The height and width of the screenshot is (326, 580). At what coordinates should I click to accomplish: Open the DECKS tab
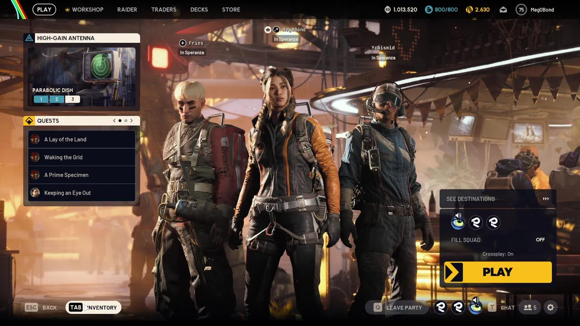tap(199, 10)
